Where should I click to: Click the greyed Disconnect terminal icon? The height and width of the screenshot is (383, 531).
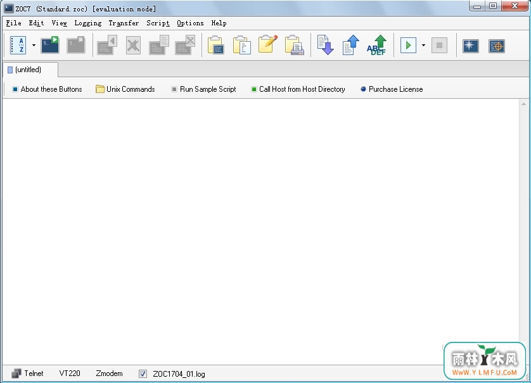point(76,45)
